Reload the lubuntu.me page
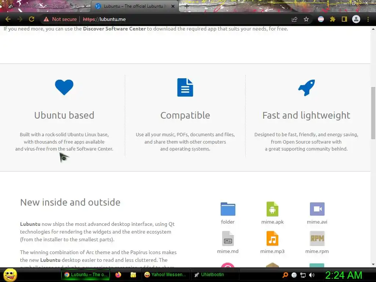This screenshot has width=376, height=282. pos(32,19)
